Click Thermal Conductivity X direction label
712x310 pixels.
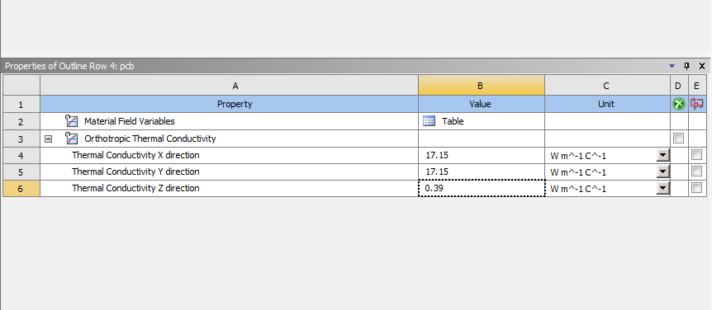(x=135, y=155)
